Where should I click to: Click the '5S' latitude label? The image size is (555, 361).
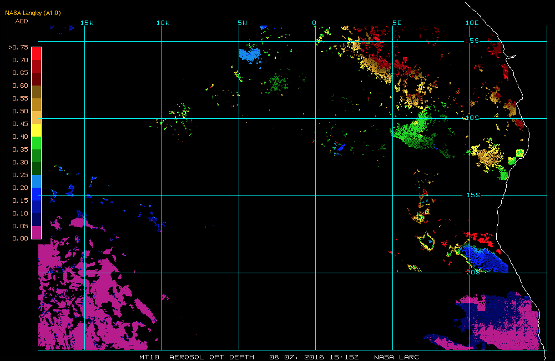[x=475, y=41]
